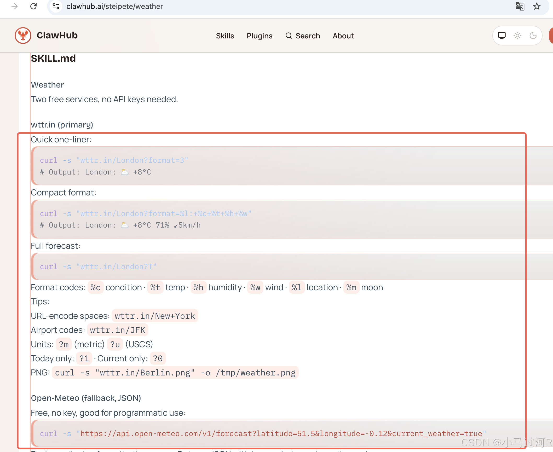
Task: Click the browser forward arrow
Action: coord(15,6)
